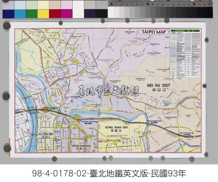Choose the bright yellow calibration swatch
The image size is (218, 182).
point(43,14)
